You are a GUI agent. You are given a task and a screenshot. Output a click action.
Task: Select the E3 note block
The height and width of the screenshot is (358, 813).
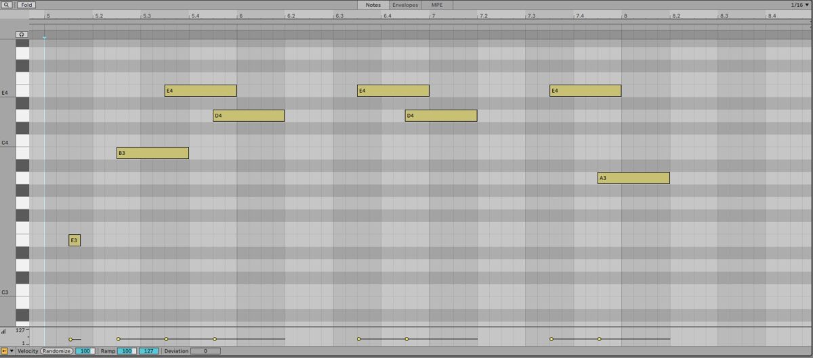pyautogui.click(x=75, y=240)
